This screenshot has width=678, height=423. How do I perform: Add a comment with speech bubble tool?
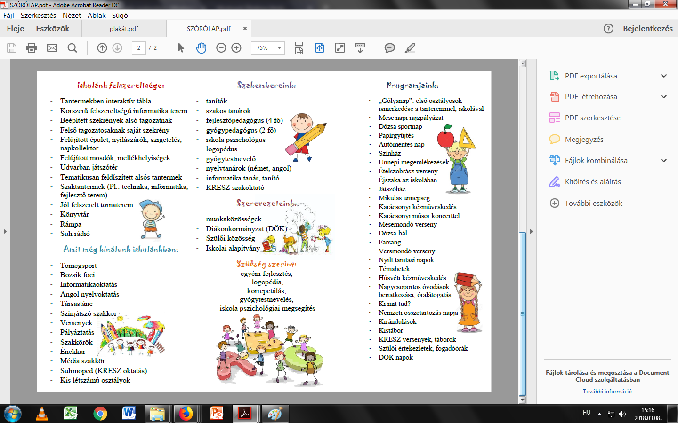pos(389,48)
